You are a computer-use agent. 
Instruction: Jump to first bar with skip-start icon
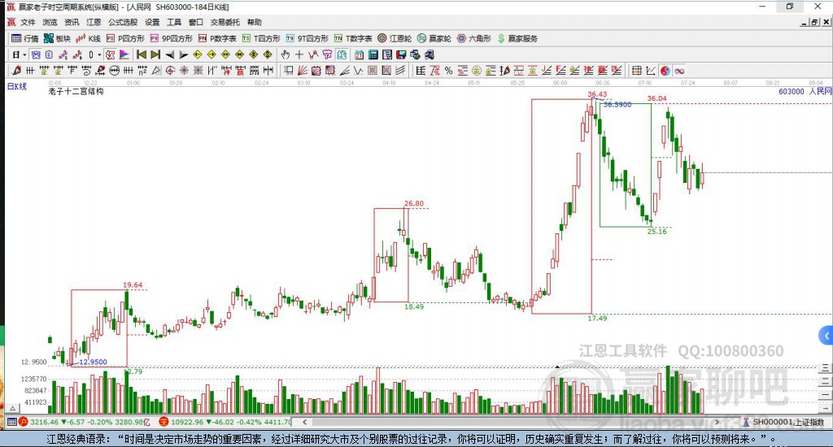[142, 54]
